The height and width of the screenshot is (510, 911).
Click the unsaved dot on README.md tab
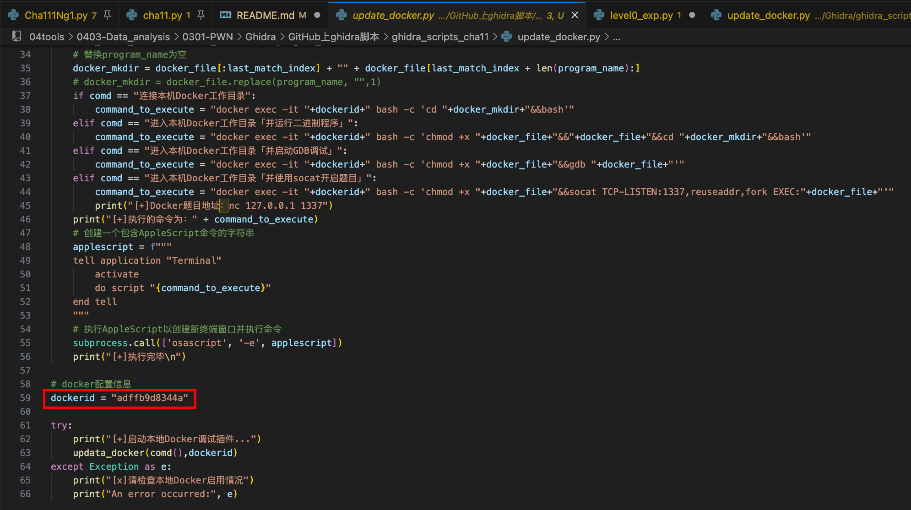[x=317, y=15]
